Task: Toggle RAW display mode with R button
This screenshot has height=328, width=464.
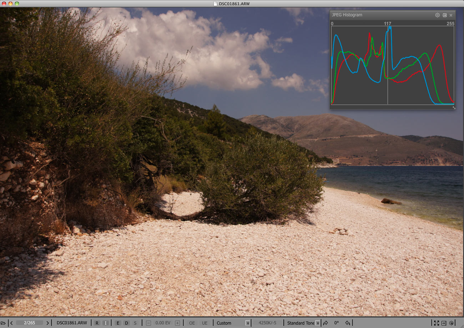Action: coord(97,323)
